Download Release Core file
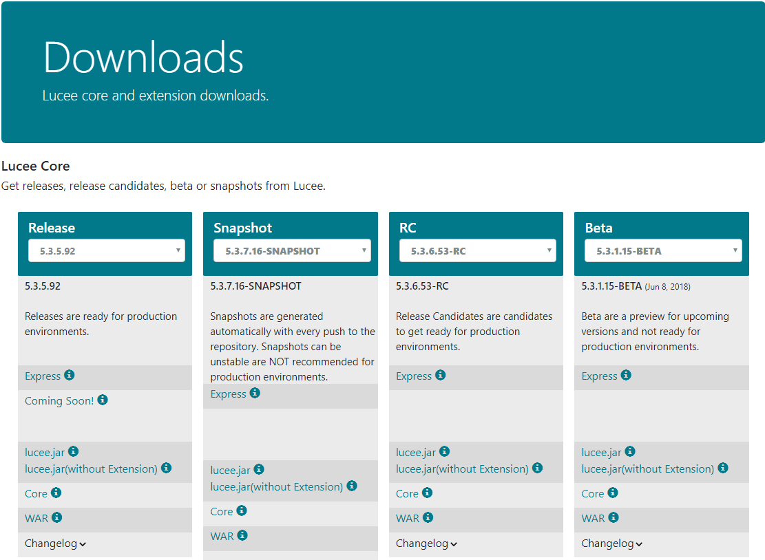Image resolution: width=765 pixels, height=560 pixels. 36,494
